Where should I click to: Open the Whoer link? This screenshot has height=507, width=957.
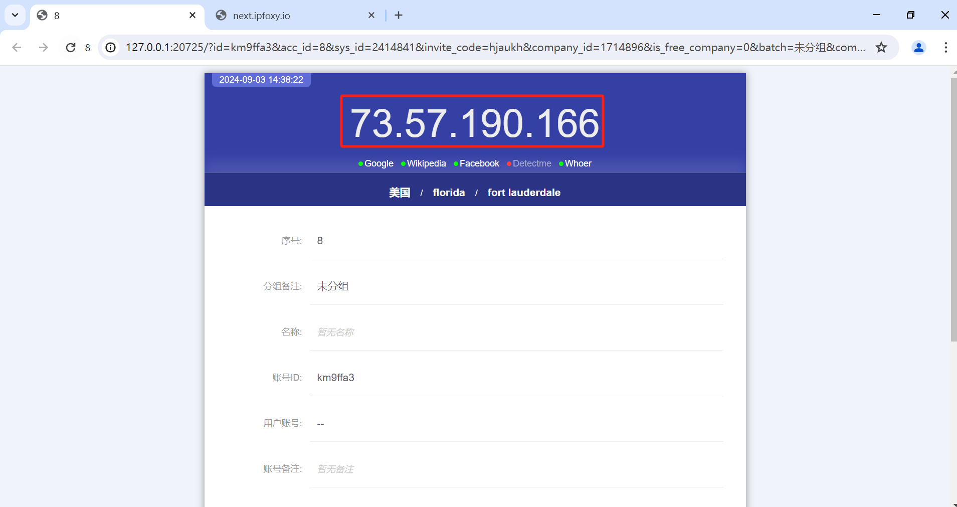[578, 163]
